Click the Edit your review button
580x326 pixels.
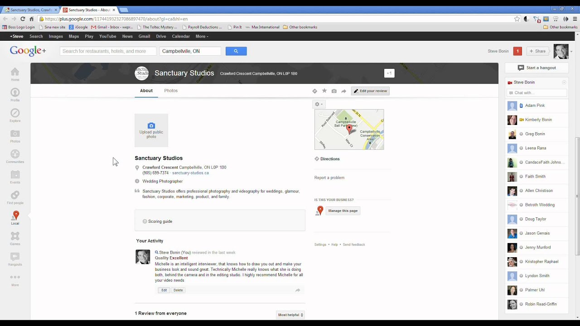[370, 91]
